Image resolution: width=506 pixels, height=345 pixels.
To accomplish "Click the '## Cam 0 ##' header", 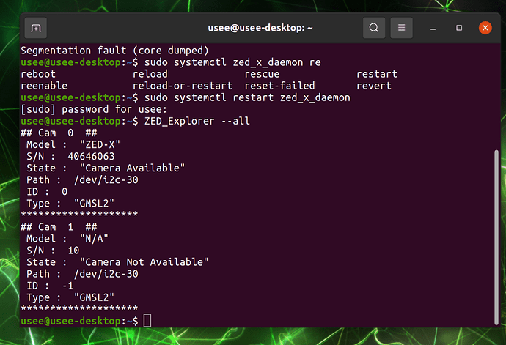I will (x=59, y=133).
